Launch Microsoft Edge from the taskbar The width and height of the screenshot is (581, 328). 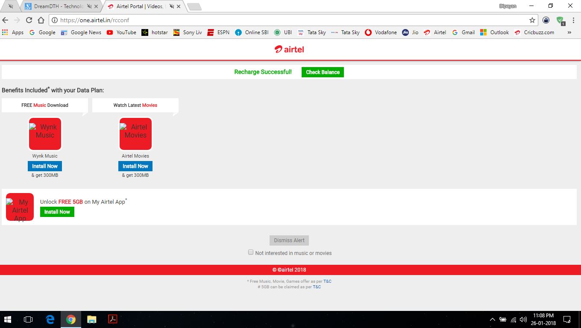(x=50, y=319)
